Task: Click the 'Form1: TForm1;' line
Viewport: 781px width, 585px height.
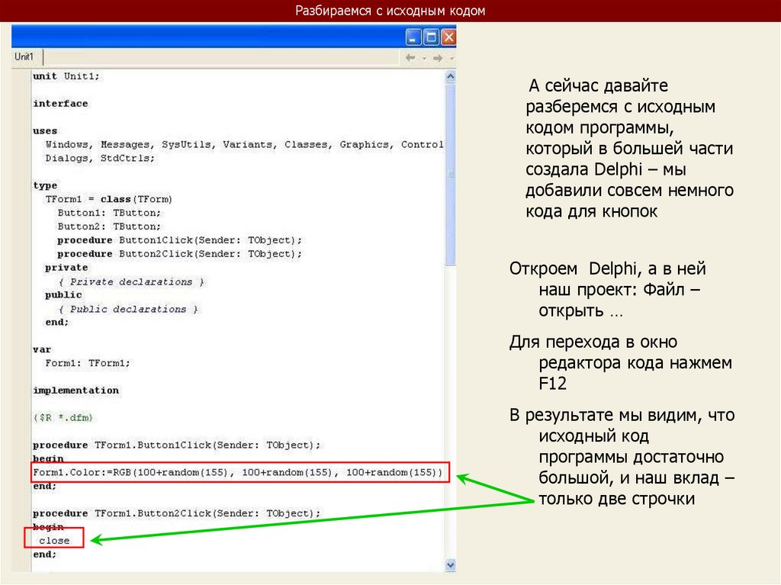Action: 88,363
